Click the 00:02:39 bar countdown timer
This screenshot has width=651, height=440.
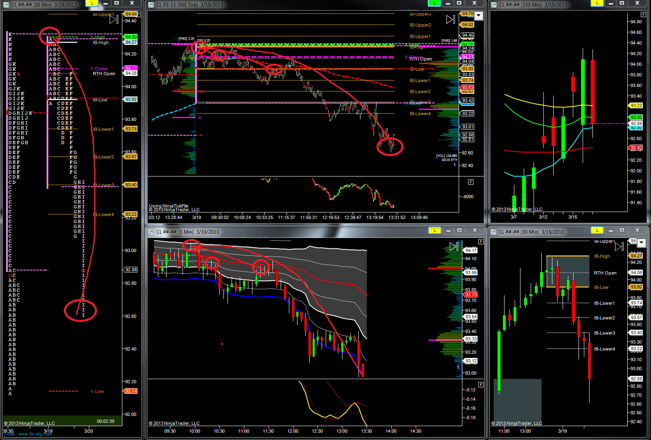click(106, 421)
